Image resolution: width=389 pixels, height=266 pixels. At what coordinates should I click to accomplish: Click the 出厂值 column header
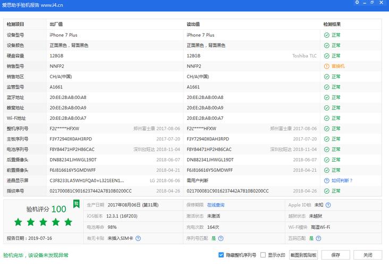click(56, 24)
